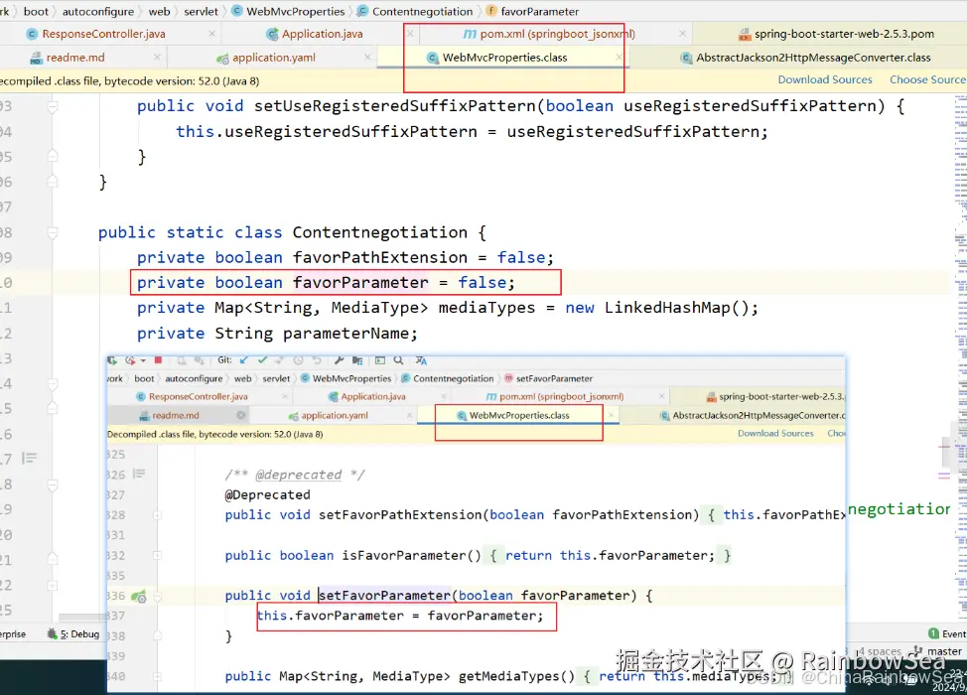Click the Search Everywhere magnifier icon

pos(398,360)
